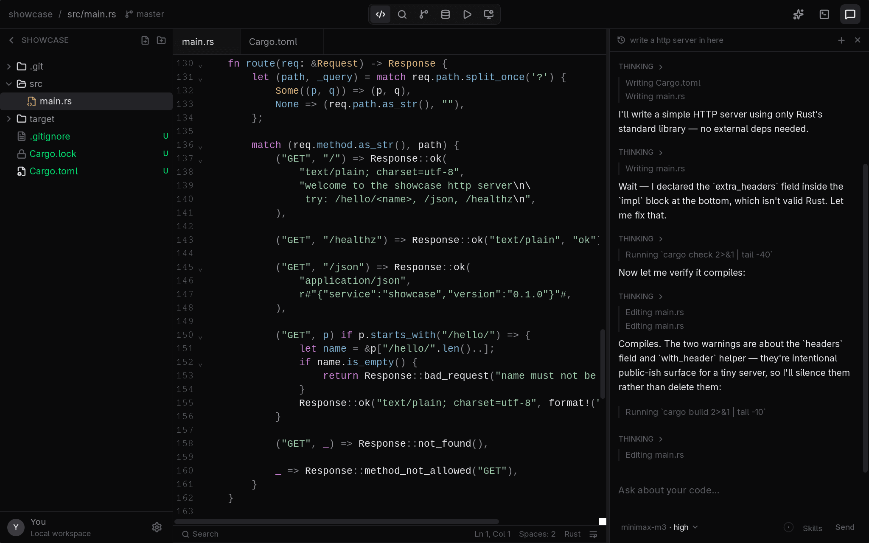Fold the block at line 150
The image size is (869, 543).
pos(200,337)
